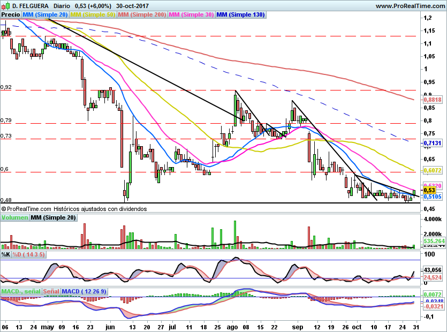
Task: Select the MM (Simple 20) label on price chart
Action: coord(46,15)
